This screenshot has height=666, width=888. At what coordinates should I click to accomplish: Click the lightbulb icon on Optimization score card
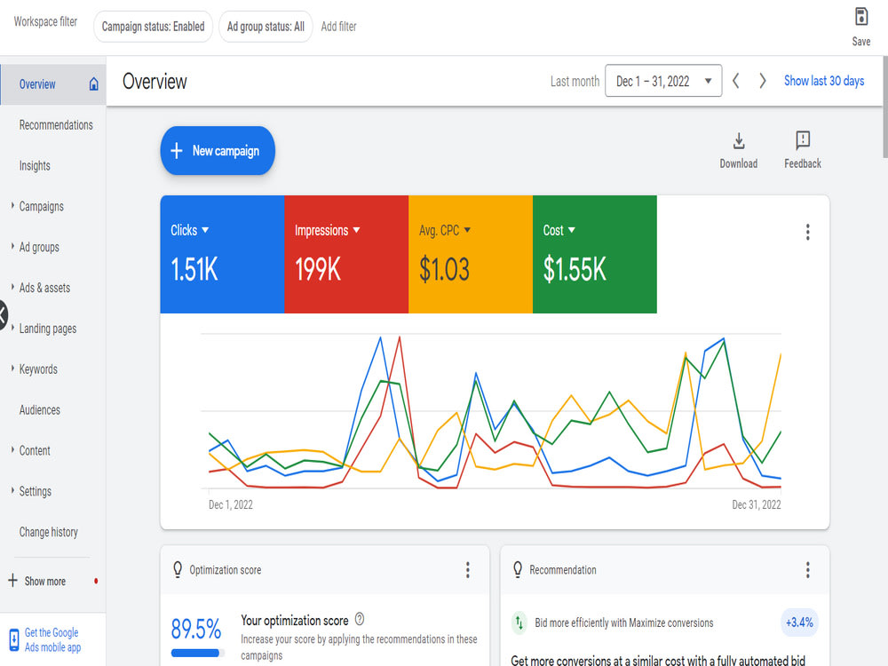click(178, 569)
